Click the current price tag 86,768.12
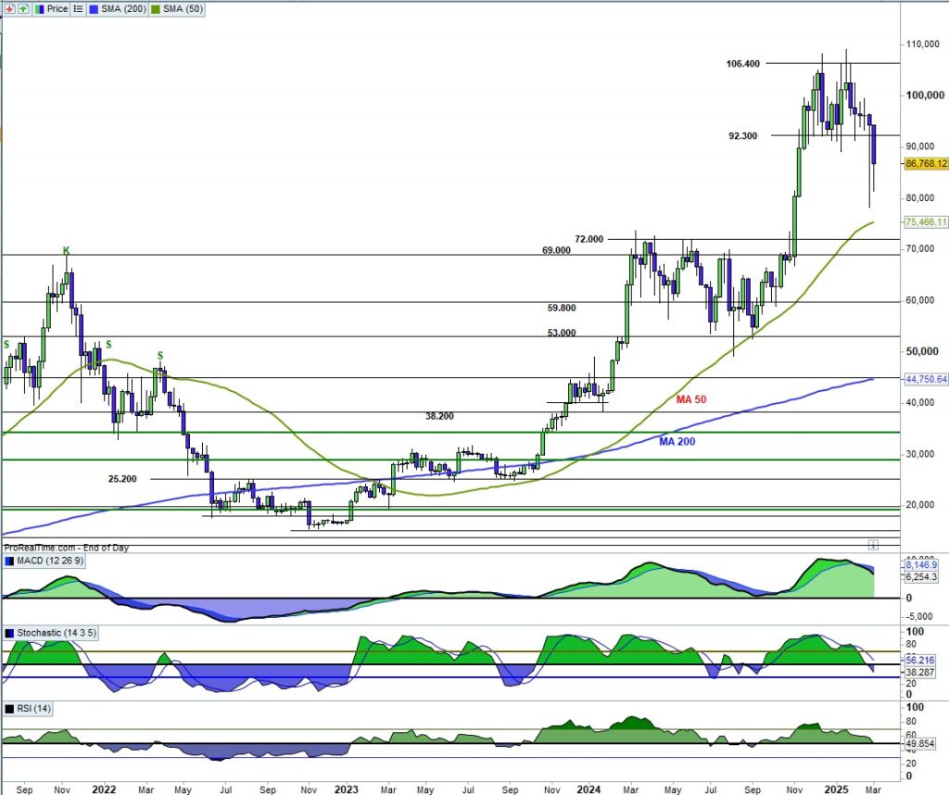Viewport: 949px width, 795px height. click(x=925, y=163)
